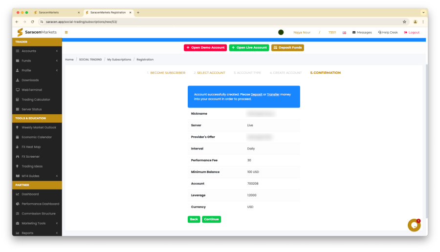Click the account number 700208
440x252 pixels.
(253, 184)
